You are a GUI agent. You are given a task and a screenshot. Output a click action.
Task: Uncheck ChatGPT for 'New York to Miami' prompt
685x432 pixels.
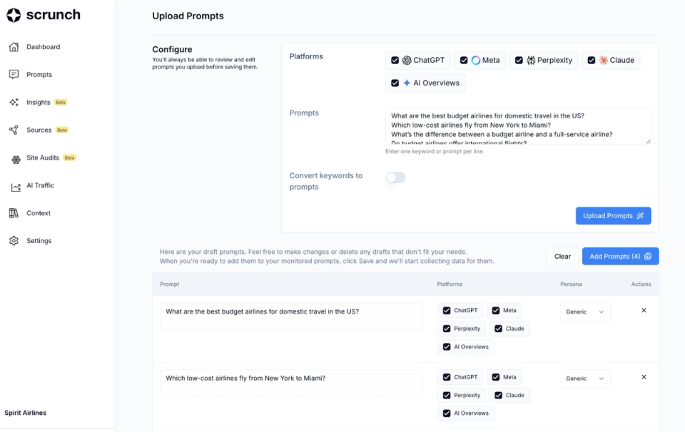tap(447, 377)
